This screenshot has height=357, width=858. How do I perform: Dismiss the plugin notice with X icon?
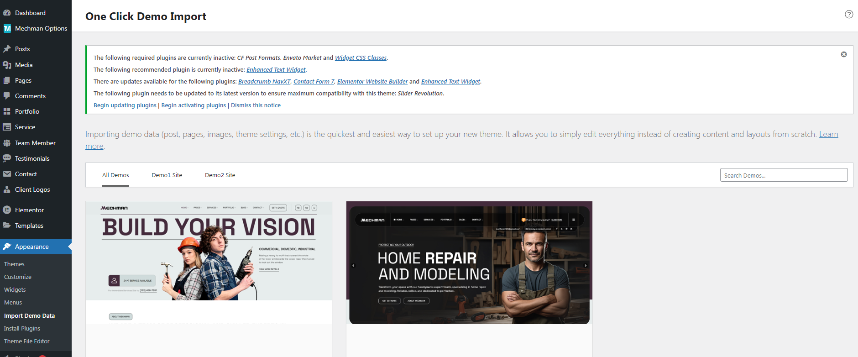click(x=843, y=54)
